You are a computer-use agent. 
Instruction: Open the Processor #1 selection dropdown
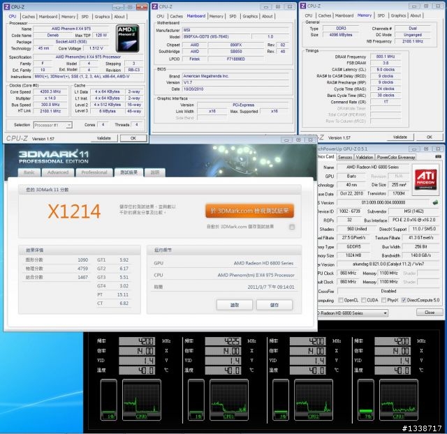point(53,125)
